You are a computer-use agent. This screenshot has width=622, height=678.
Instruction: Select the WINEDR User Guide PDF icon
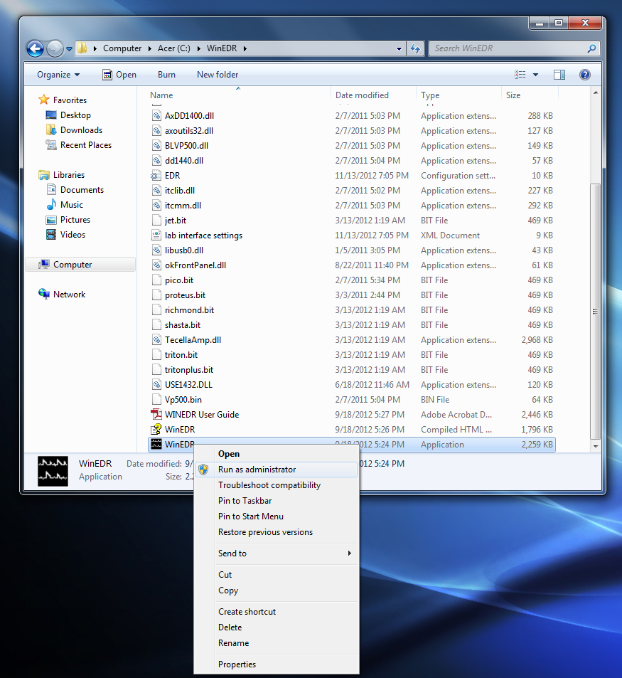156,414
